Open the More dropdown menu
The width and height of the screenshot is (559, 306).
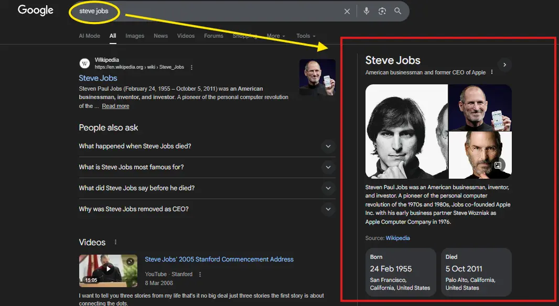click(276, 36)
